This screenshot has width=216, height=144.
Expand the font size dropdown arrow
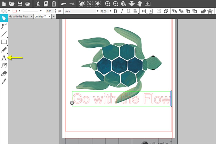point(110,11)
